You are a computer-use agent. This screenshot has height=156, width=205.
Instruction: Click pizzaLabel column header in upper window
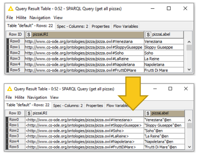164,35
